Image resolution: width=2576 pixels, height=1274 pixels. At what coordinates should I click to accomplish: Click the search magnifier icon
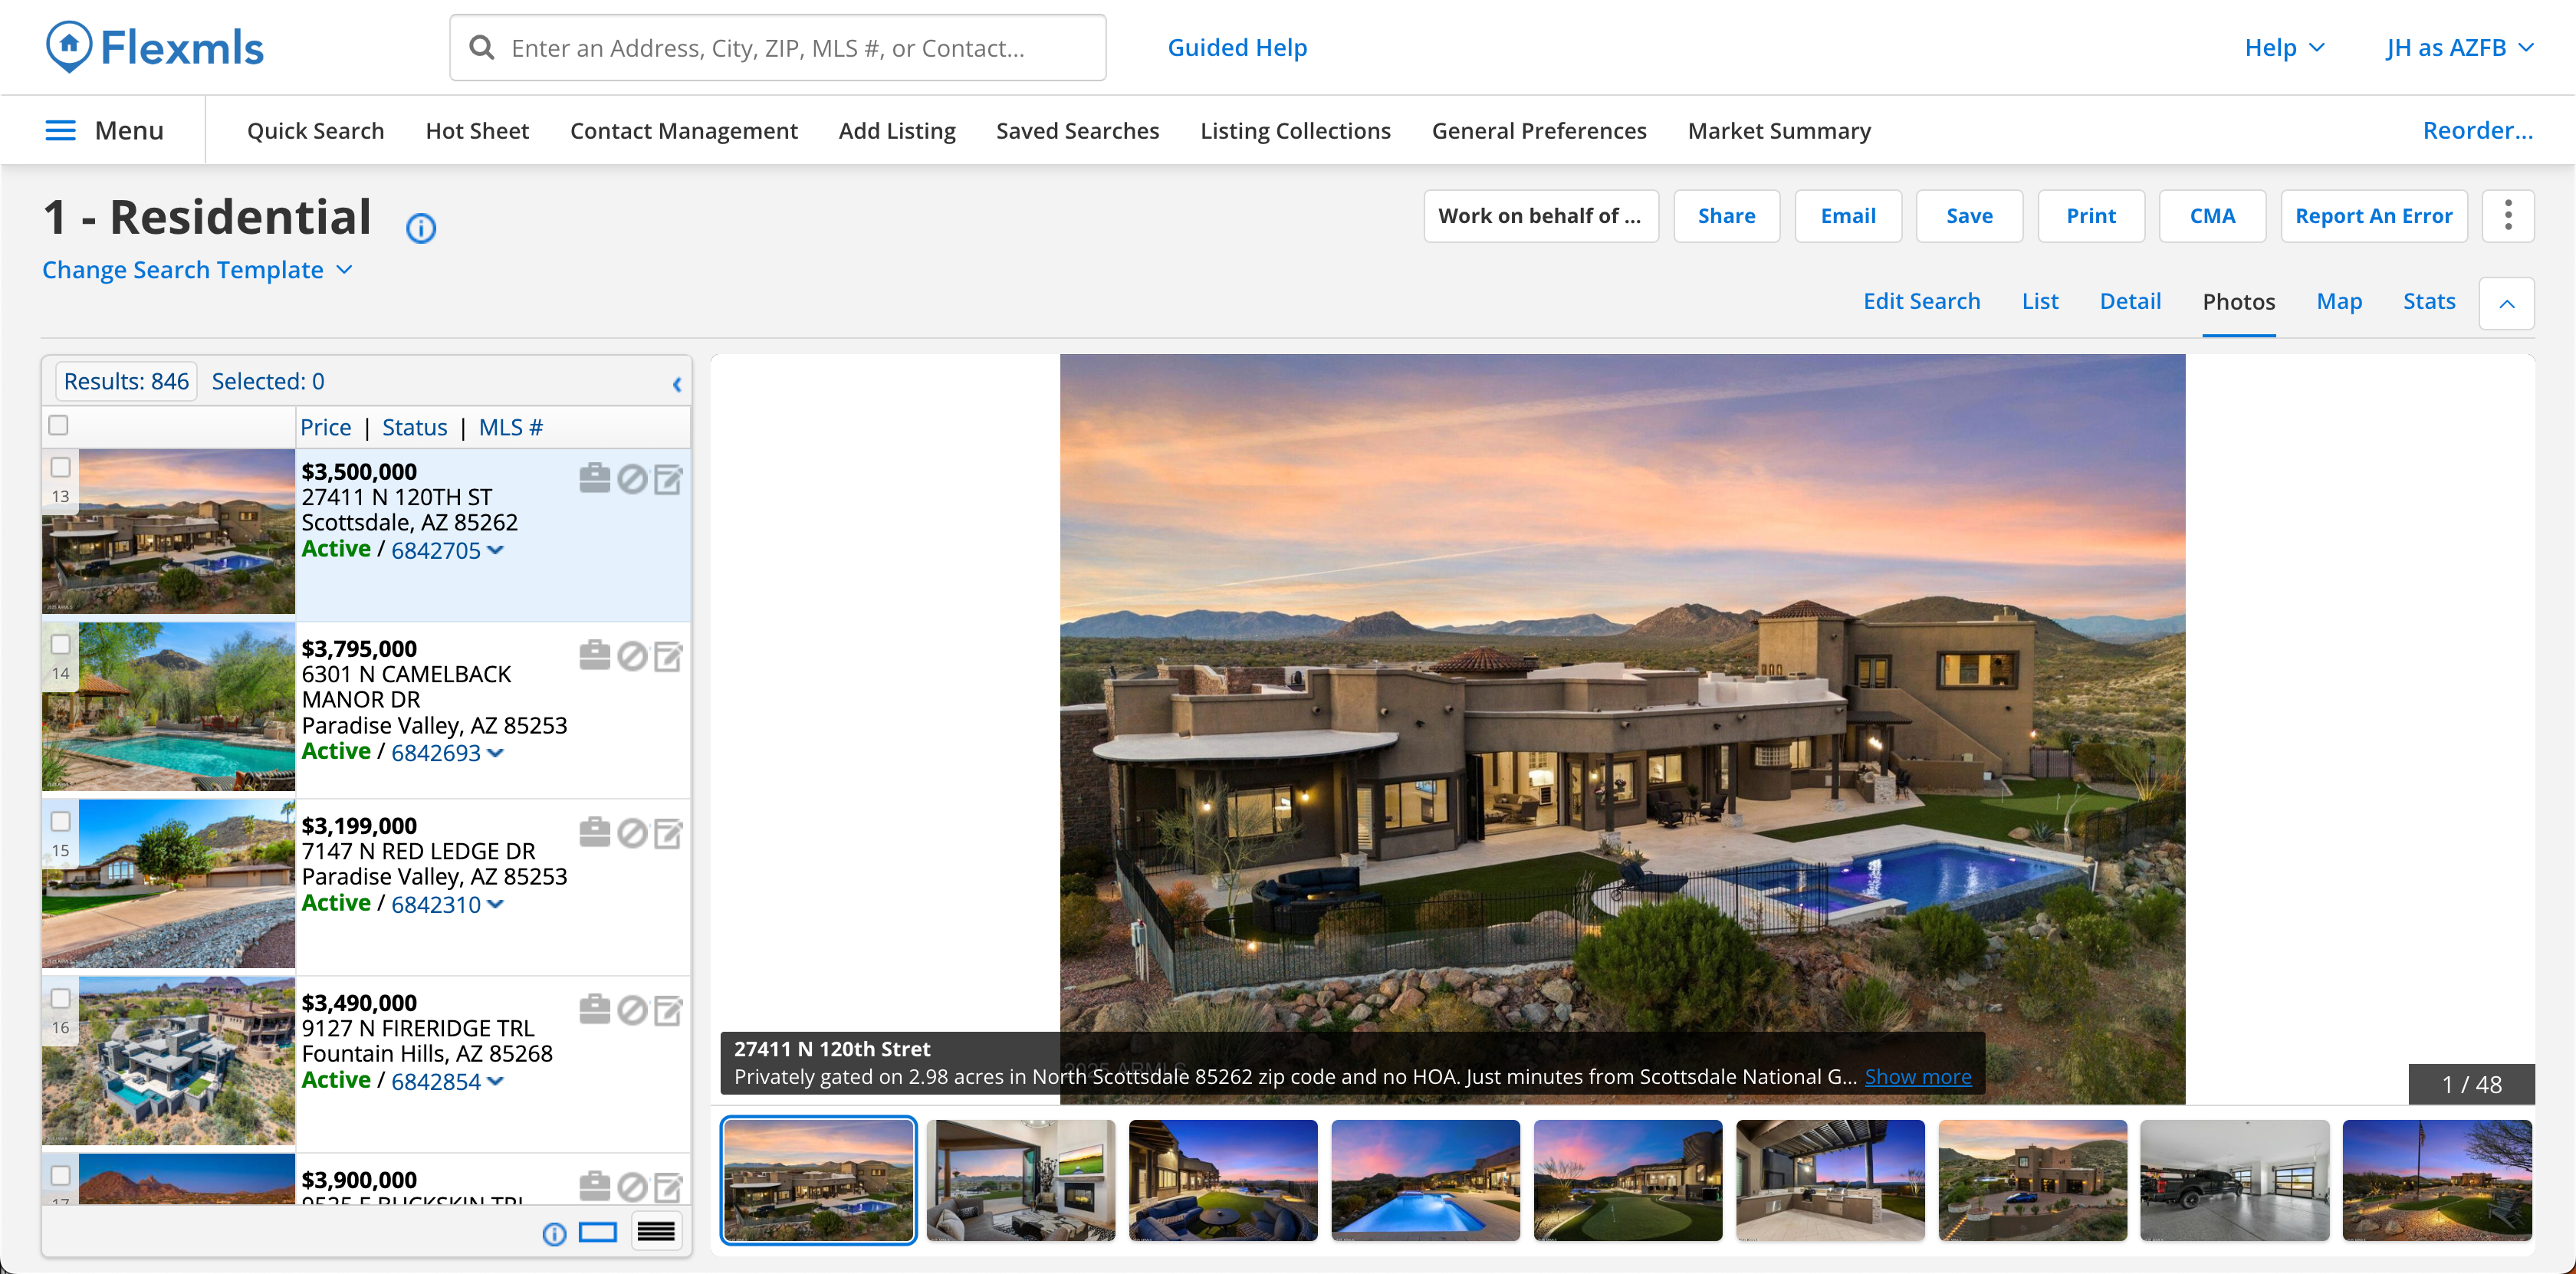(x=481, y=47)
